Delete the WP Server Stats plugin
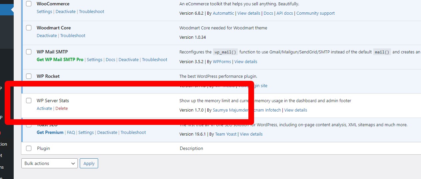The image size is (421, 179). pyautogui.click(x=61, y=108)
